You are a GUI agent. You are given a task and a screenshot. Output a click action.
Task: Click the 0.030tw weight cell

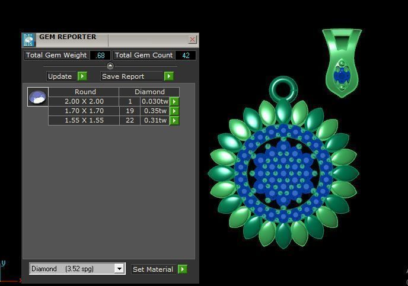tap(155, 101)
